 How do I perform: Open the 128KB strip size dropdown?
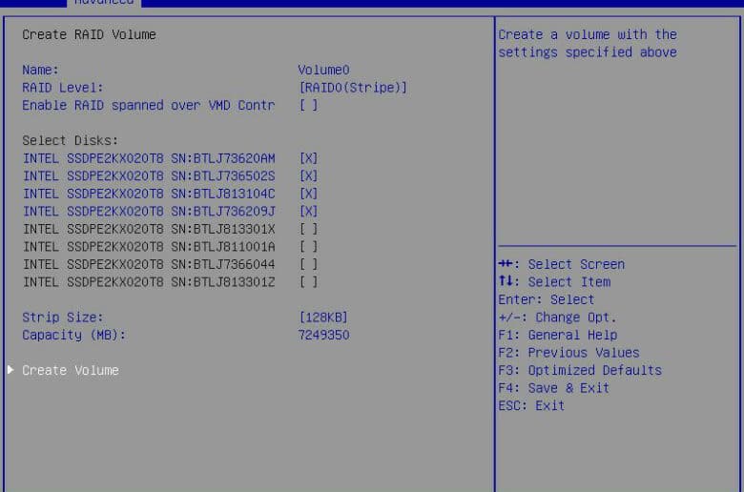(323, 318)
